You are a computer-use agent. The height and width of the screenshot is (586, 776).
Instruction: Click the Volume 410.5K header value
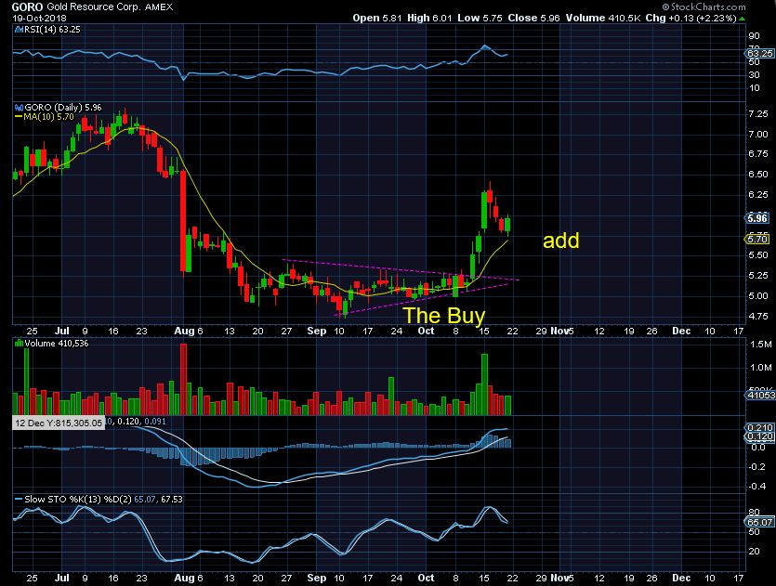coord(603,18)
